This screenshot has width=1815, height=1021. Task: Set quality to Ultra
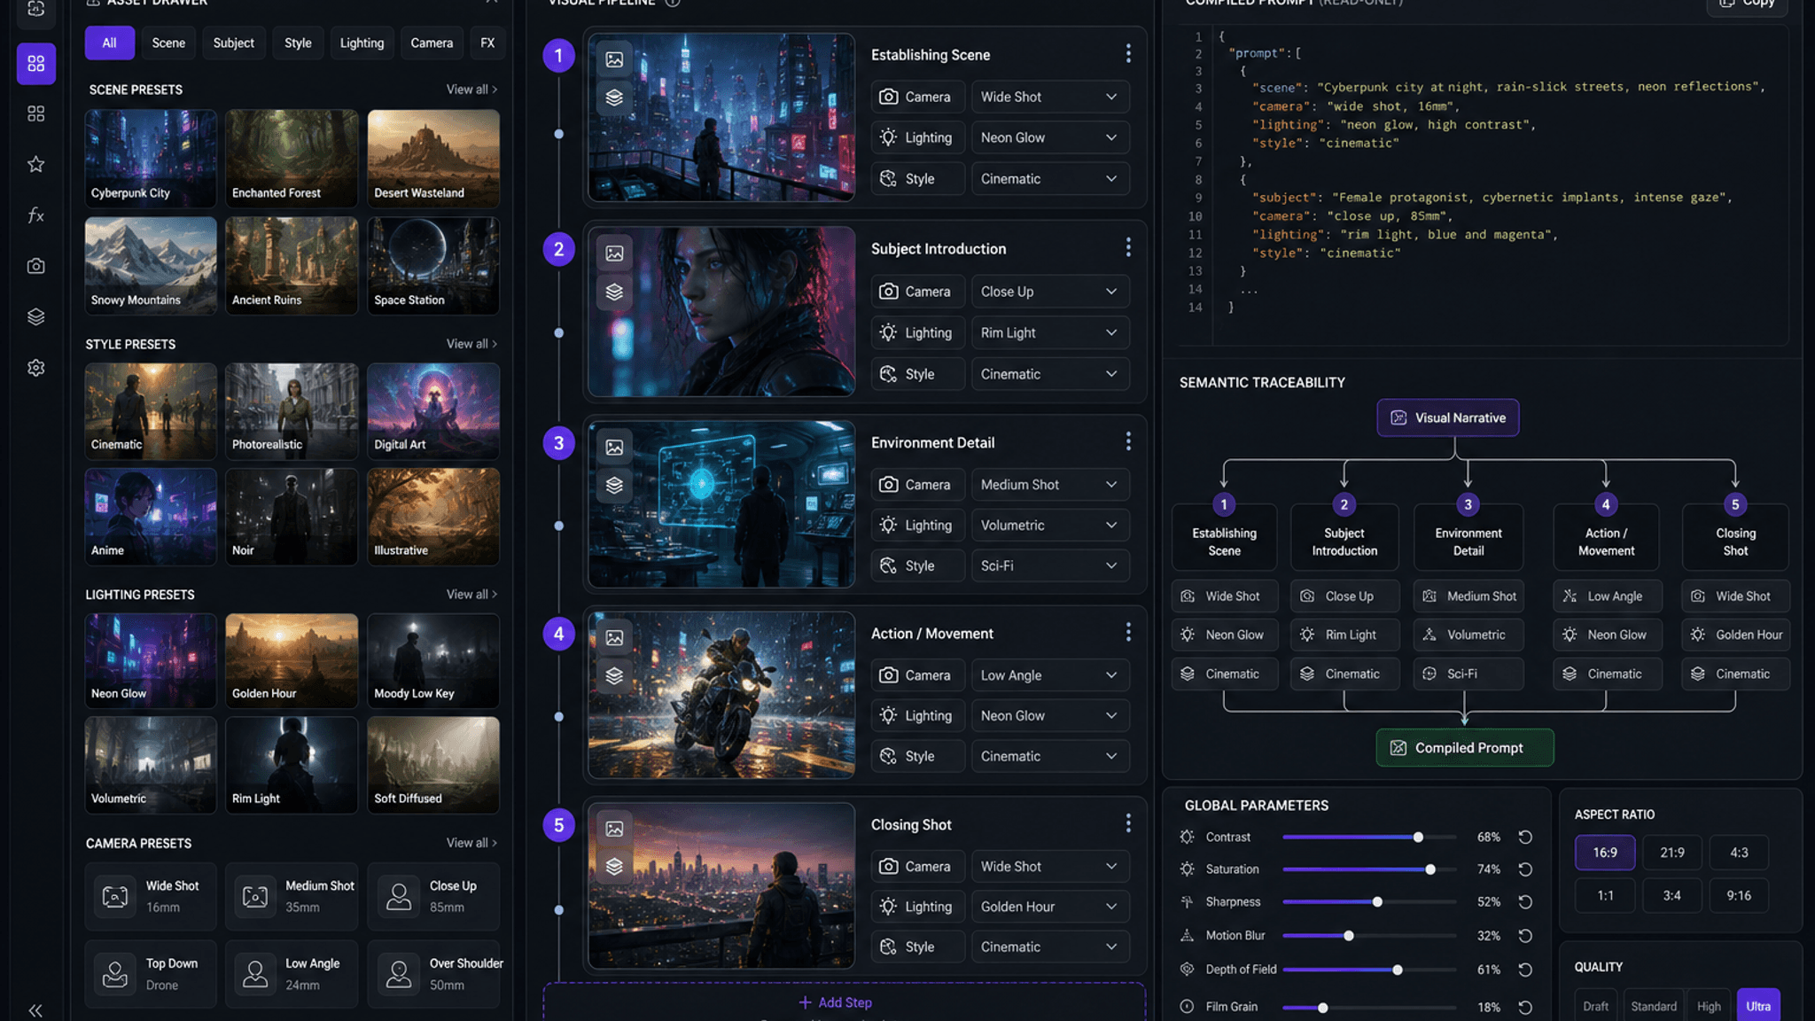click(x=1758, y=1006)
